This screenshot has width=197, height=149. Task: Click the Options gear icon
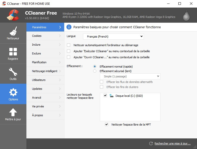pyautogui.click(x=13, y=92)
